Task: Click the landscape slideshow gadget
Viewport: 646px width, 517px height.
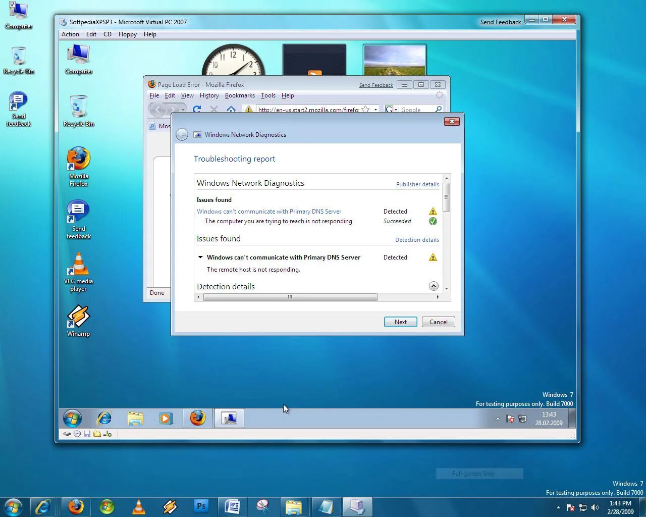Action: coord(395,60)
